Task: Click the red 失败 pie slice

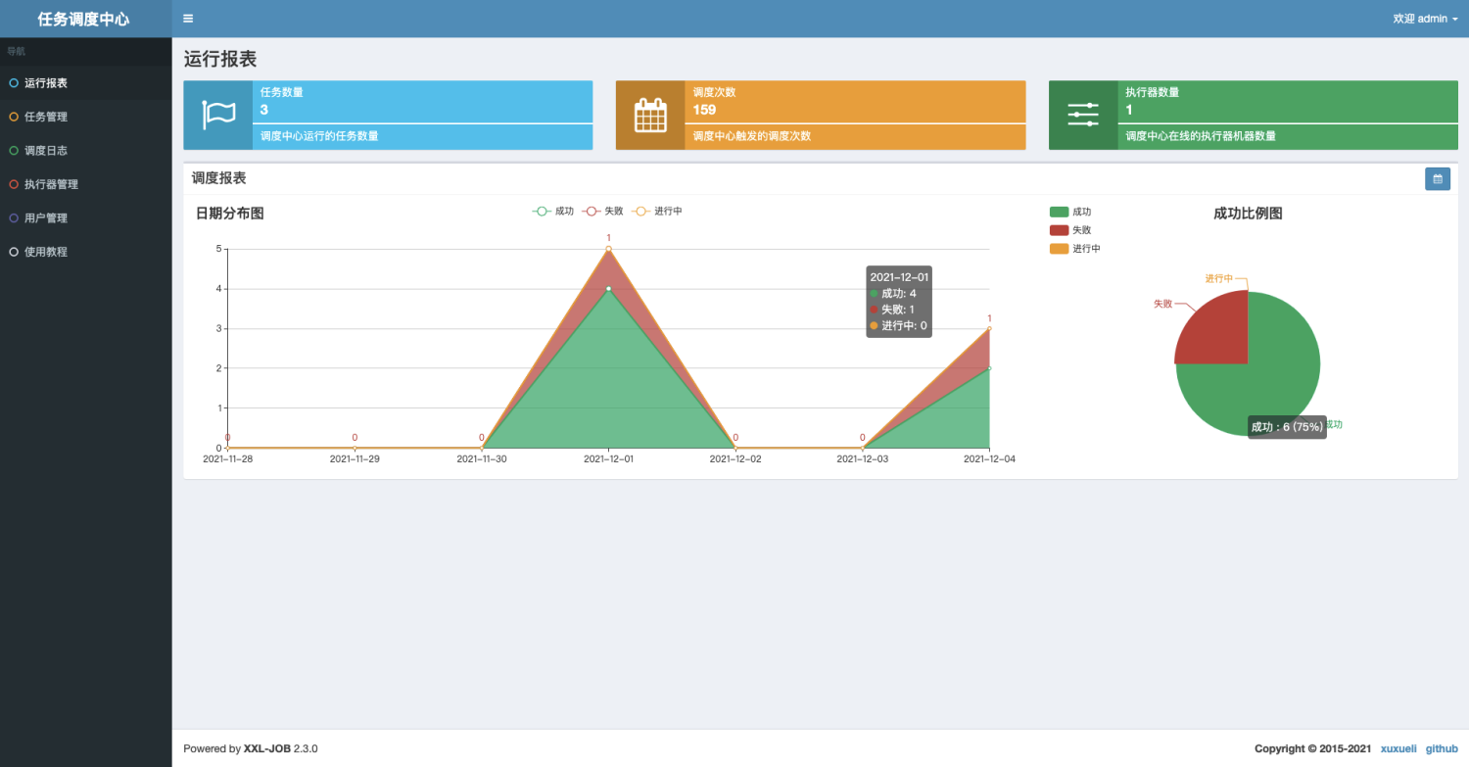Action: [x=1219, y=333]
